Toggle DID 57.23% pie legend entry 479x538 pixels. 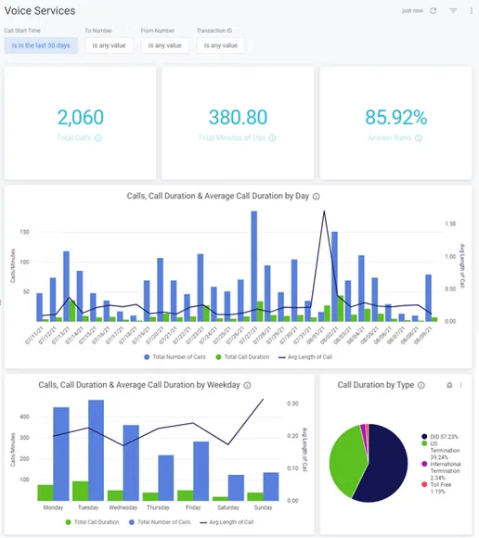click(x=440, y=437)
